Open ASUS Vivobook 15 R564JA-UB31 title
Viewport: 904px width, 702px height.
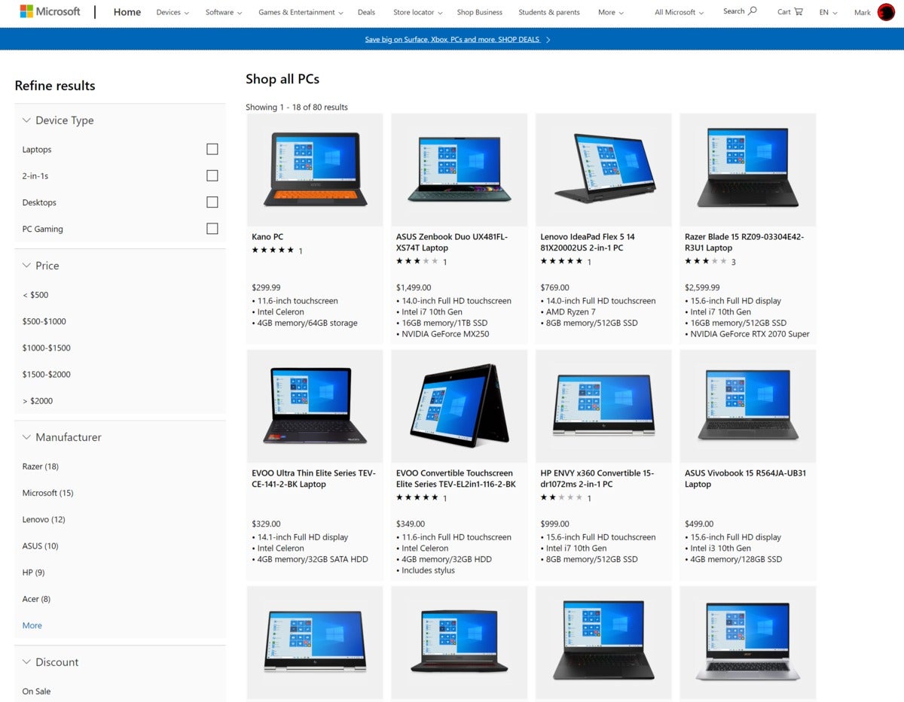[746, 479]
